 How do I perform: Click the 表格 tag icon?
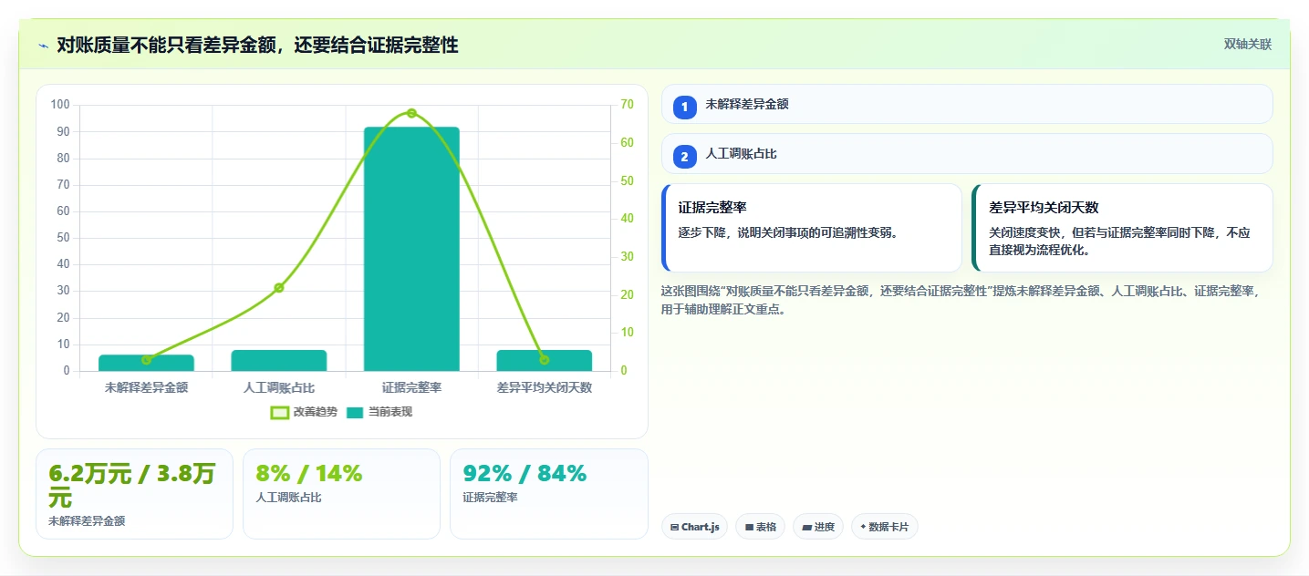tap(749, 527)
